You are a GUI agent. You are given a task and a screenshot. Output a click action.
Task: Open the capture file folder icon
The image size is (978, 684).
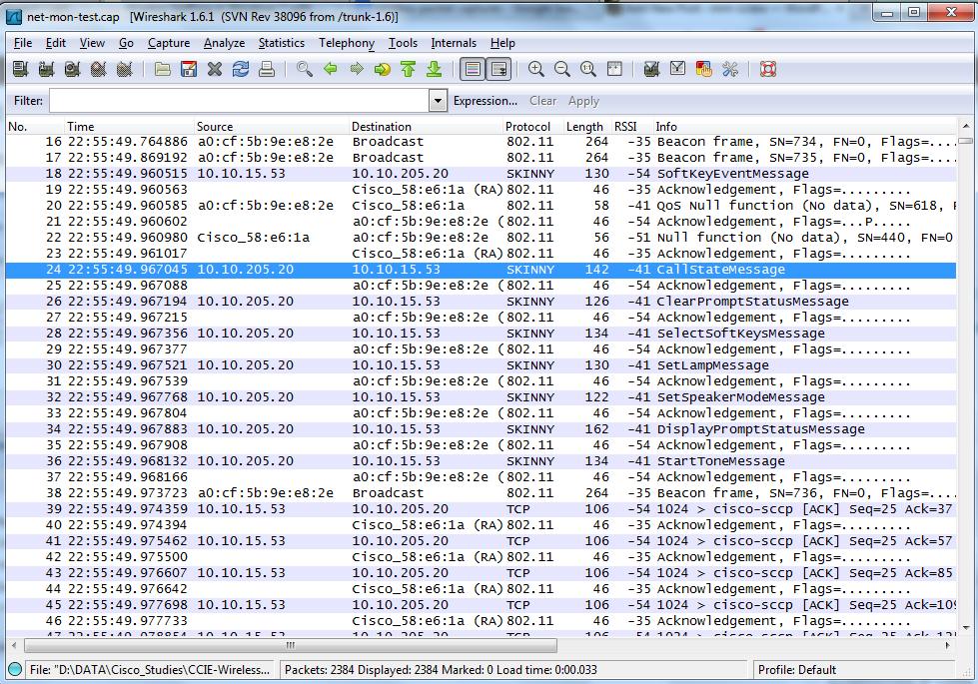point(162,69)
